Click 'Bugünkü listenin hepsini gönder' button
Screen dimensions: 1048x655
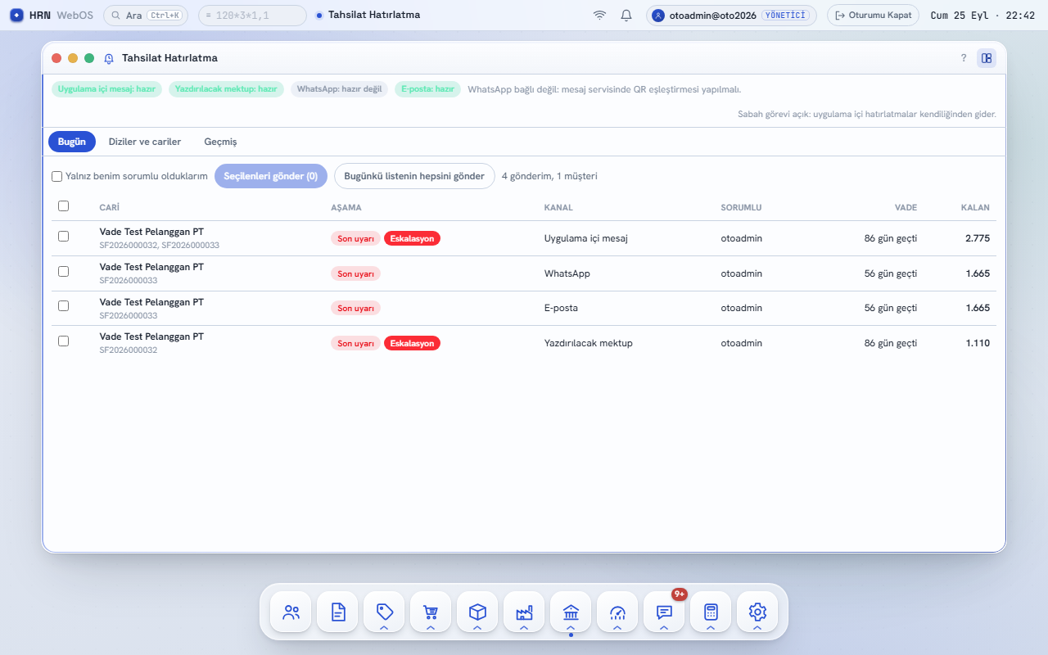[x=414, y=176]
